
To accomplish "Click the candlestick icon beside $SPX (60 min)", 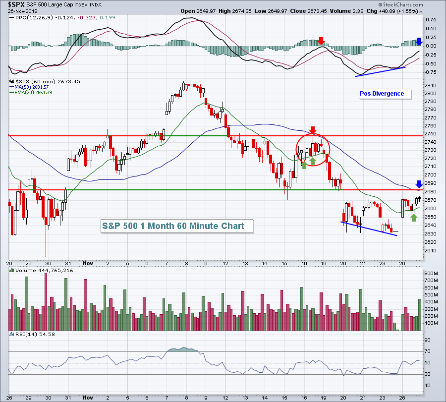I will tap(12, 82).
